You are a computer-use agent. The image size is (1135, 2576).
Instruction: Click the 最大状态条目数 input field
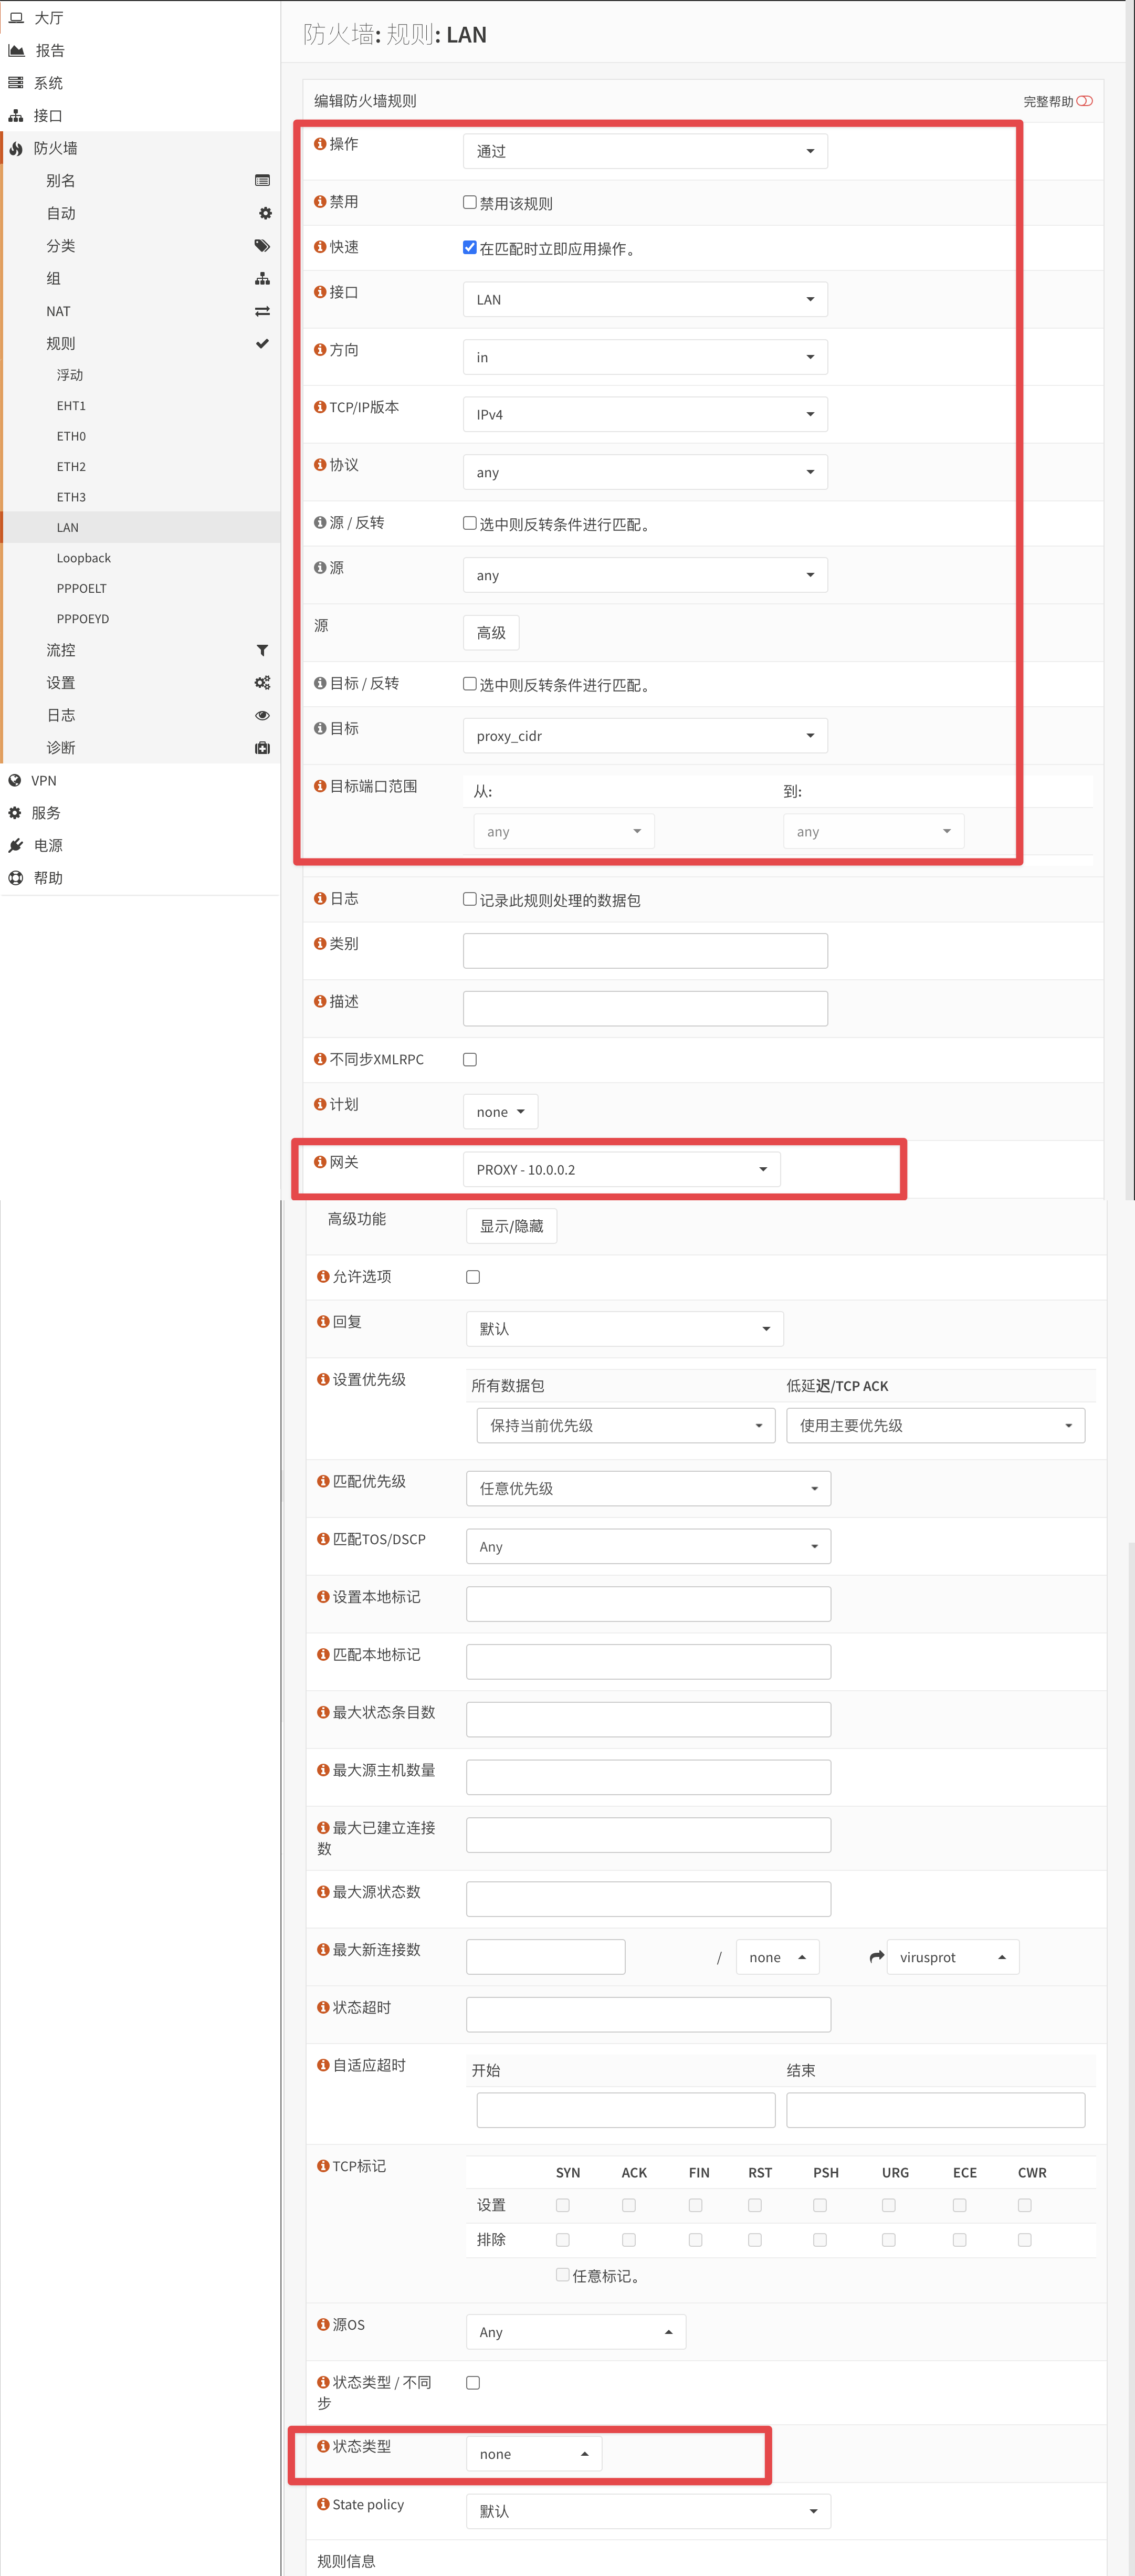[648, 1720]
